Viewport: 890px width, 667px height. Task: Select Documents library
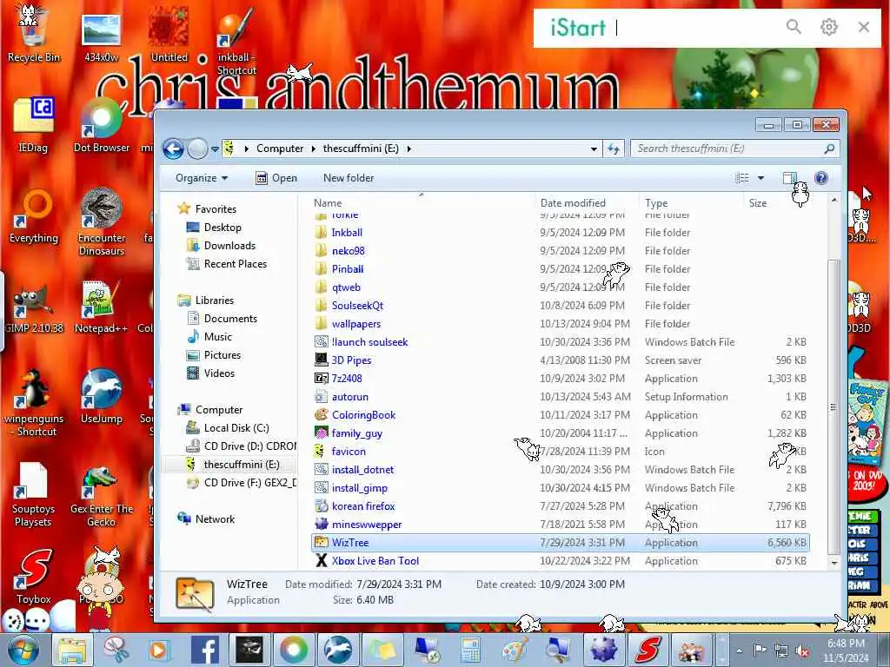pos(222,319)
